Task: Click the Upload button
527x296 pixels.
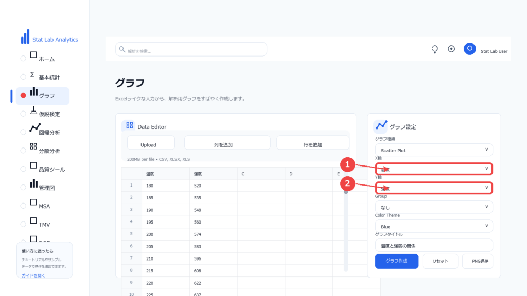Action: pos(151,143)
